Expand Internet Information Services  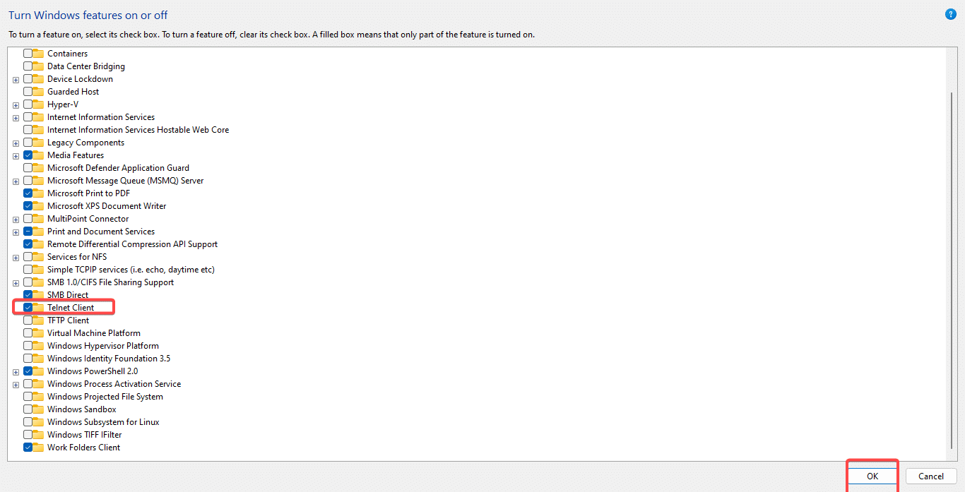[16, 116]
